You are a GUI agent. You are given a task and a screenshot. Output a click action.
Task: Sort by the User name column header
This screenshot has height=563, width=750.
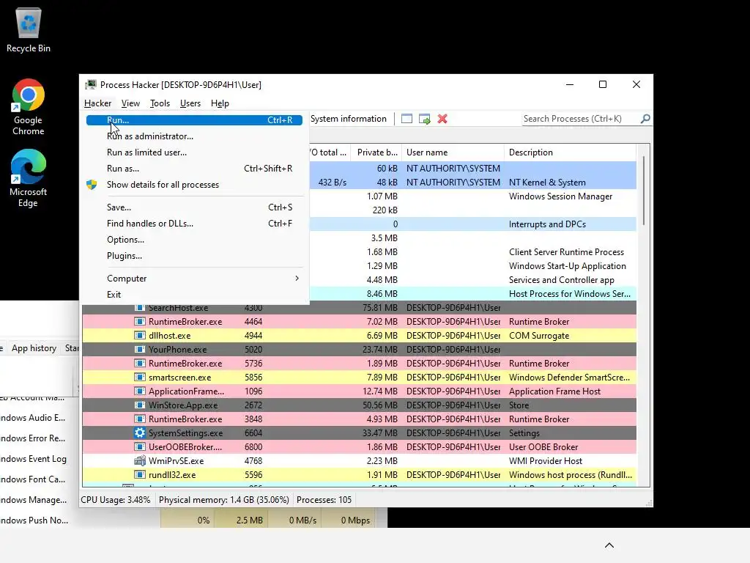[453, 152]
